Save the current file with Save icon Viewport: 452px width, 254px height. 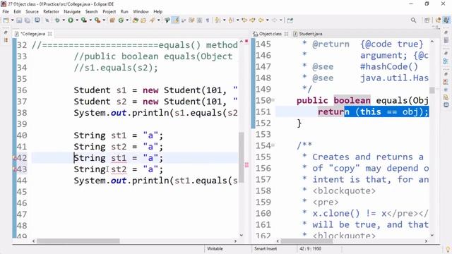19,20
